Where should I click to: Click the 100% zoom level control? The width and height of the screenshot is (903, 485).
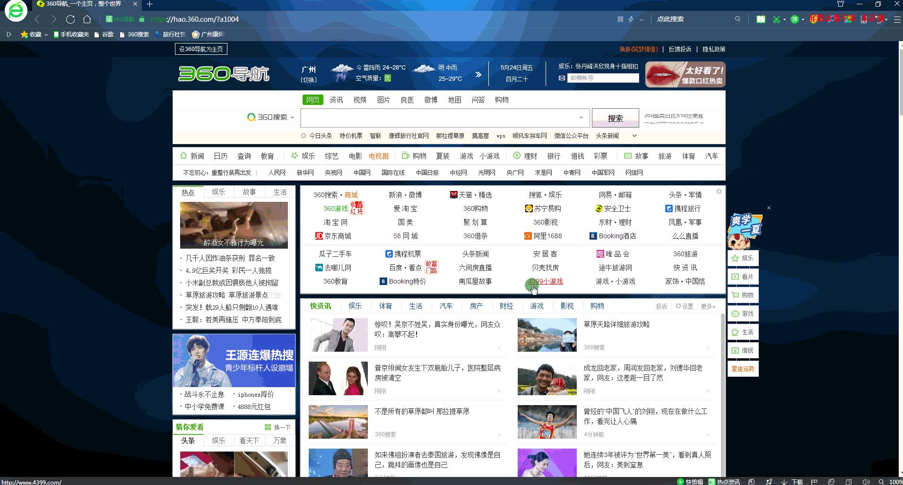coord(896,481)
